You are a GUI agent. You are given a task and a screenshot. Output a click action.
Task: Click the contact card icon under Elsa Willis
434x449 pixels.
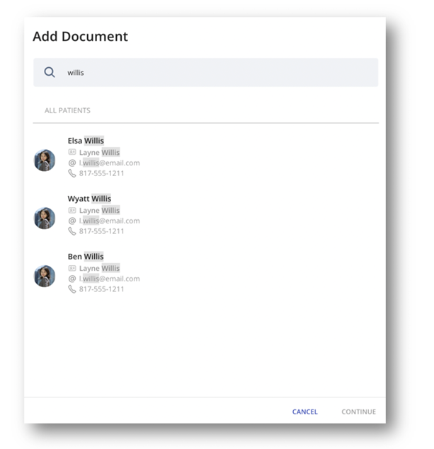[72, 152]
